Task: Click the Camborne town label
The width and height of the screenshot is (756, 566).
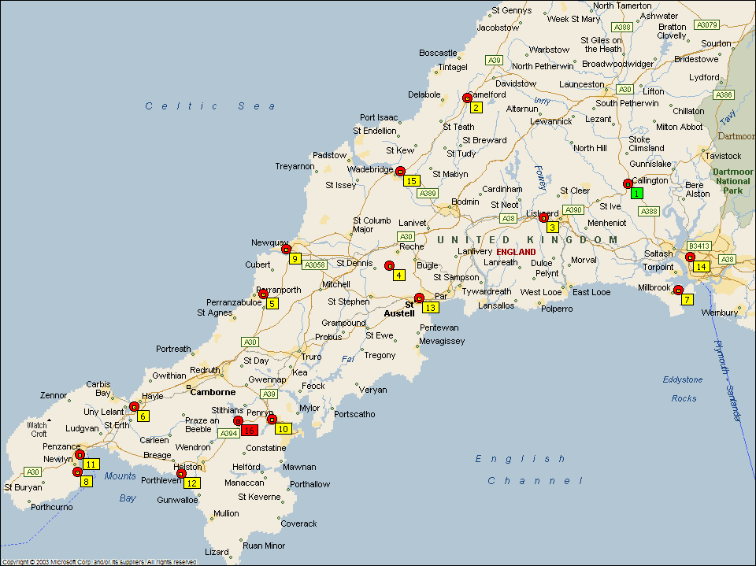Action: pyautogui.click(x=213, y=391)
